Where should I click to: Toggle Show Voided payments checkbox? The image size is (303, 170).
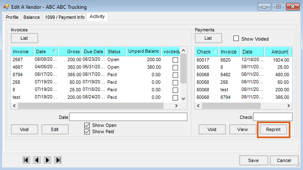(x=236, y=39)
